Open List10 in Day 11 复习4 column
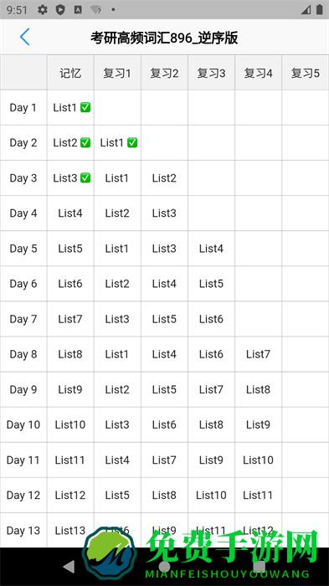This screenshot has height=586, width=329. click(x=258, y=460)
